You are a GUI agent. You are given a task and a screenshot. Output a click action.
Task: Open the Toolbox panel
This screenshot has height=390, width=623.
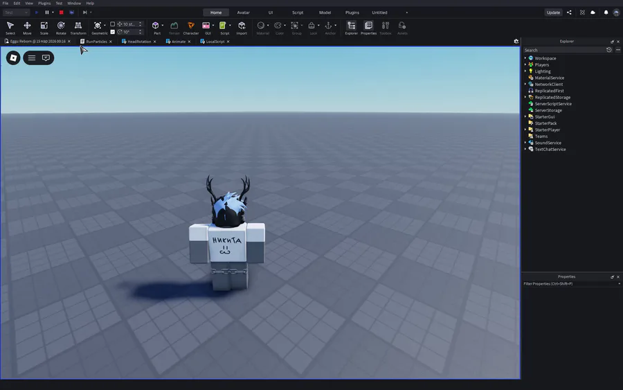click(x=385, y=28)
